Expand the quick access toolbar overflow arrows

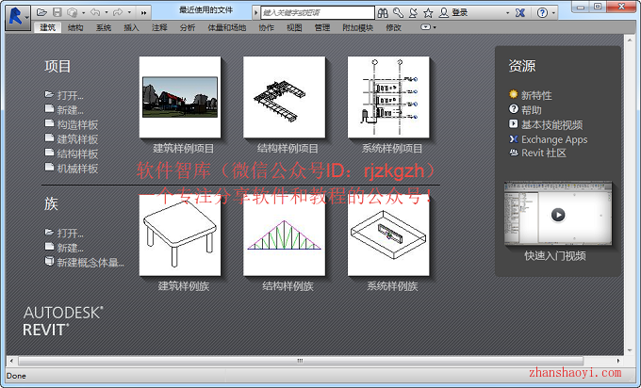point(143,13)
